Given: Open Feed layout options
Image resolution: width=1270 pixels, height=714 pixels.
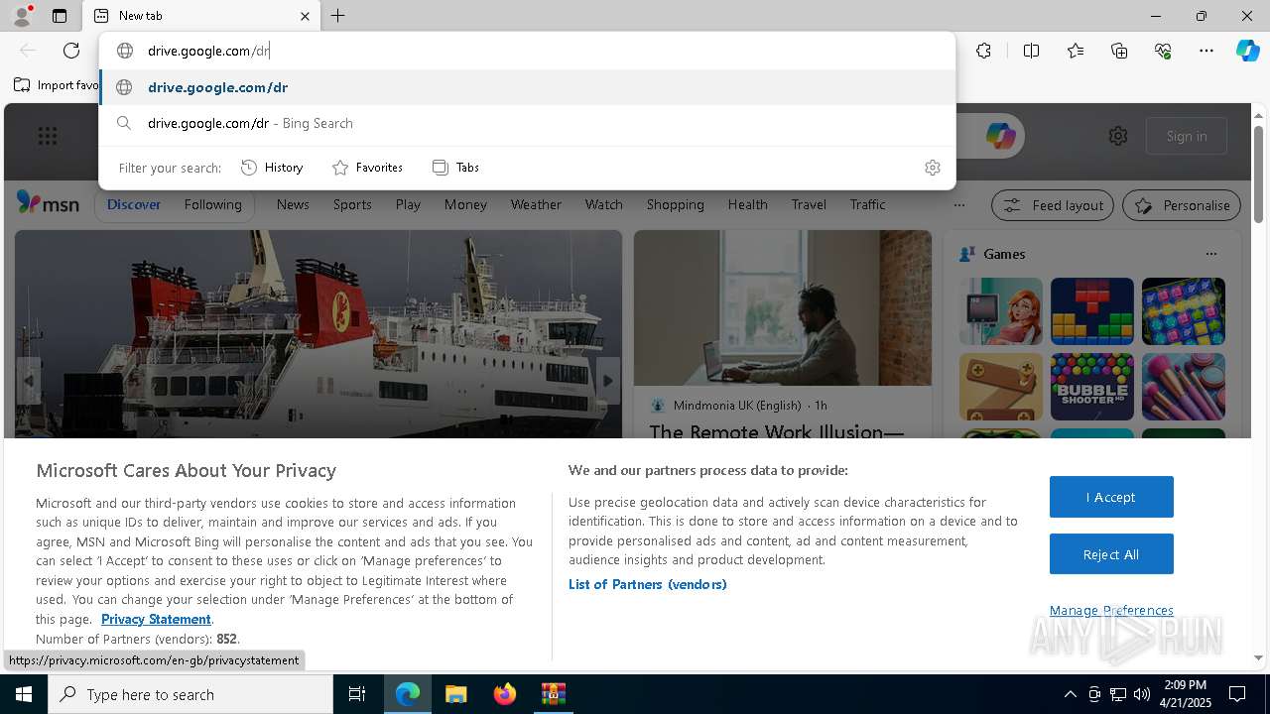Looking at the screenshot, I should 1053,205.
